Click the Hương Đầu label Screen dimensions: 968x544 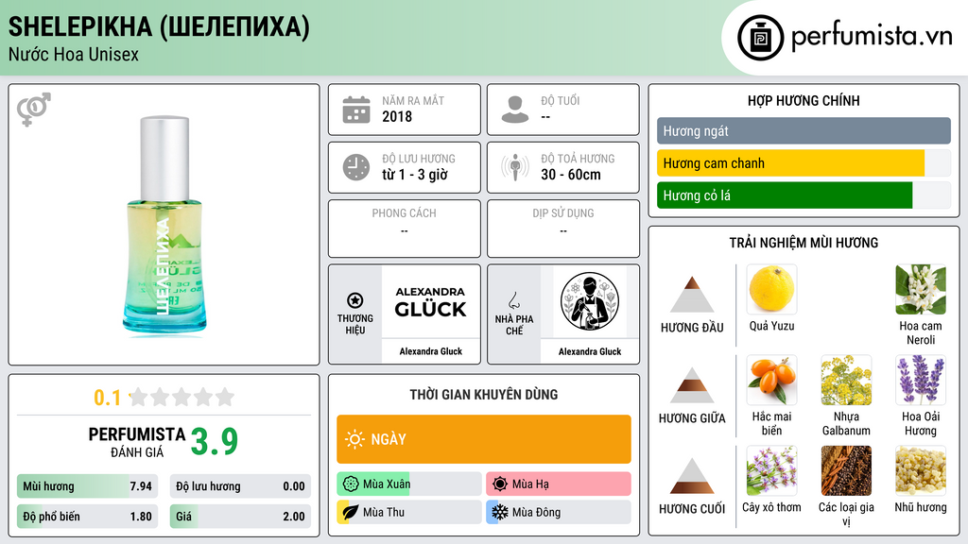692,328
